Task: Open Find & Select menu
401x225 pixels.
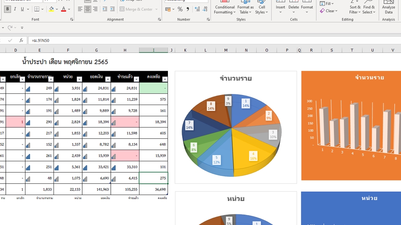Action: (x=369, y=7)
